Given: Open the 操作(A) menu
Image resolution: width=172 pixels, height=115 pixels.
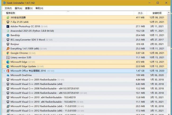Looking at the screenshot, I should (19, 8).
